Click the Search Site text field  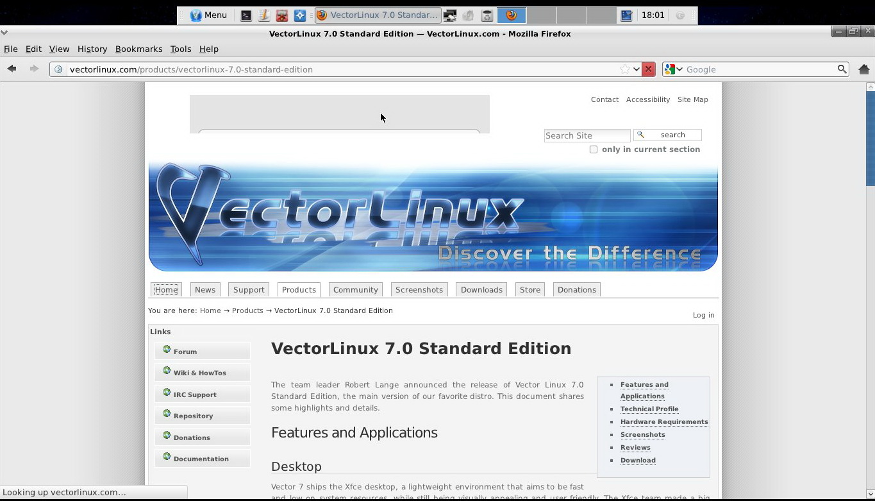pyautogui.click(x=587, y=135)
